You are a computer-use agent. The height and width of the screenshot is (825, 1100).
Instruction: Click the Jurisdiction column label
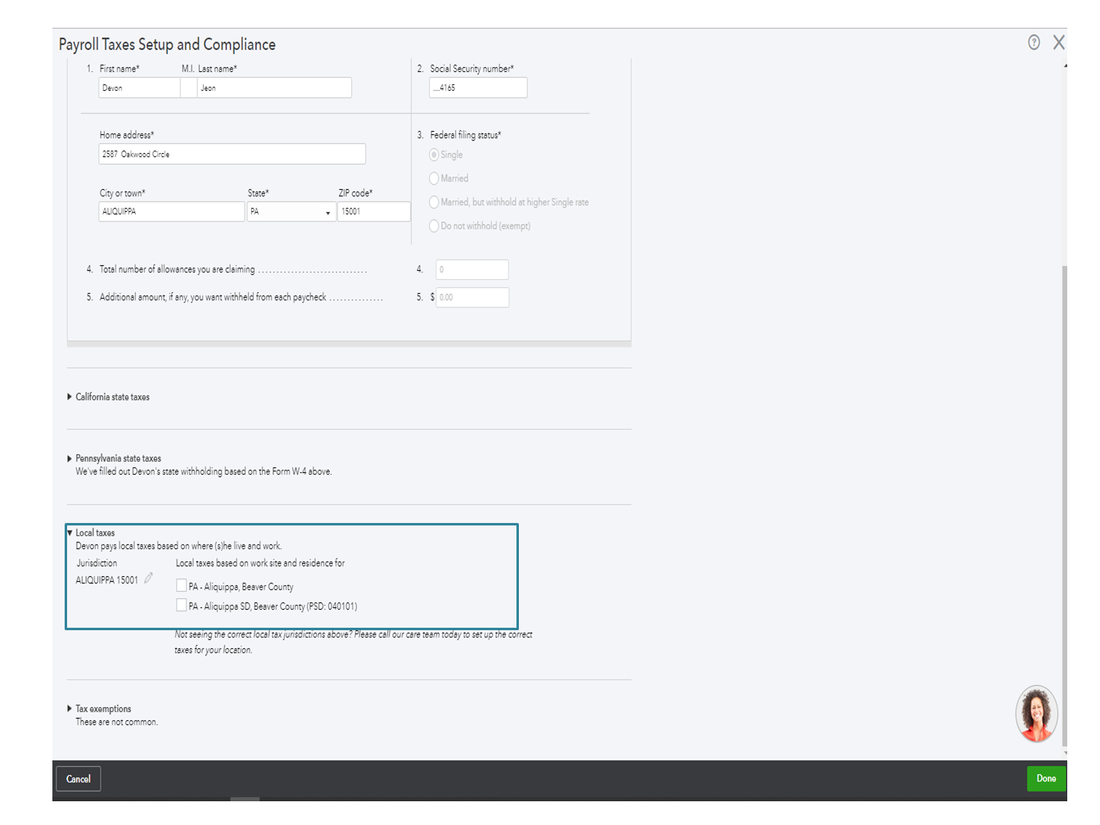point(97,563)
